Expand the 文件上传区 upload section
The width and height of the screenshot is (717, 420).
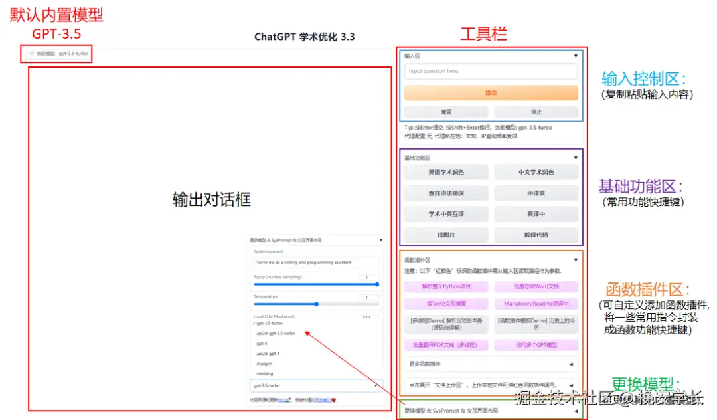click(x=491, y=385)
